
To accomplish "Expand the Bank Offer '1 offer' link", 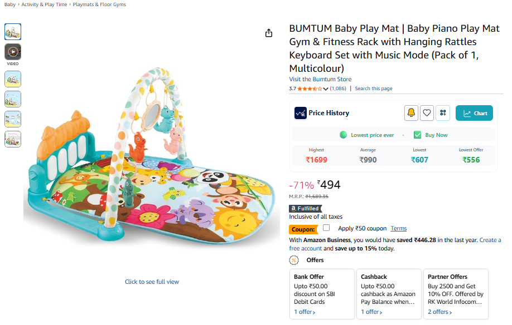I will pyautogui.click(x=305, y=312).
